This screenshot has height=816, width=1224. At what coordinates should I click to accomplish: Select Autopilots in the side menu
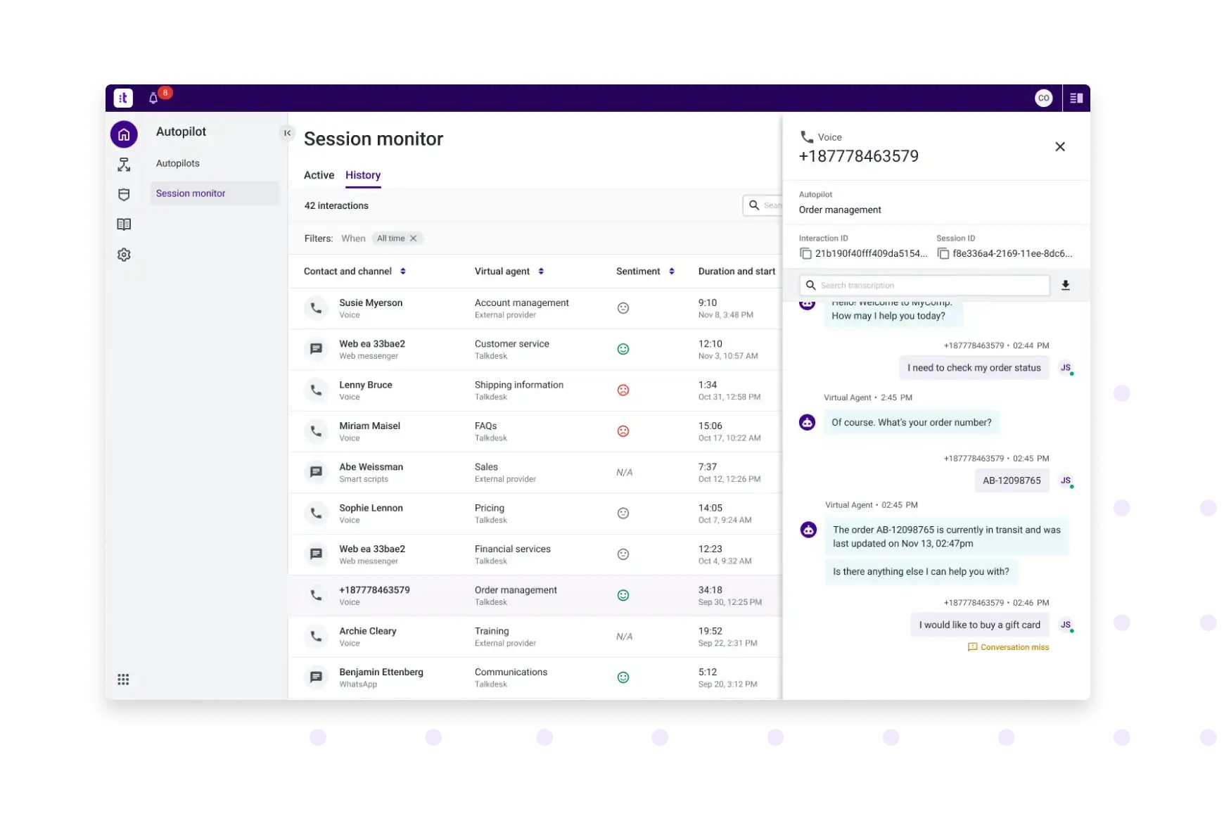pyautogui.click(x=178, y=163)
